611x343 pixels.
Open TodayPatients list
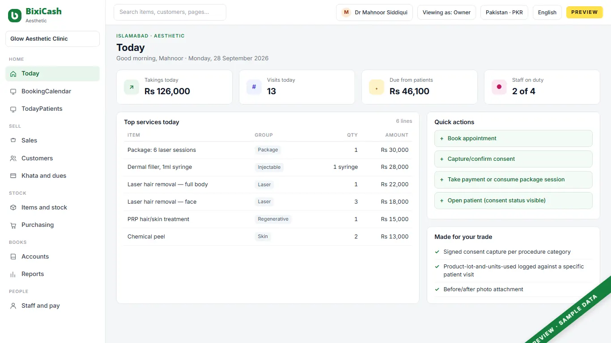[x=52, y=109]
